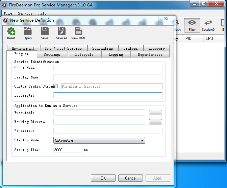Open the Dependencies tab
The image size is (227, 188).
pos(150,54)
